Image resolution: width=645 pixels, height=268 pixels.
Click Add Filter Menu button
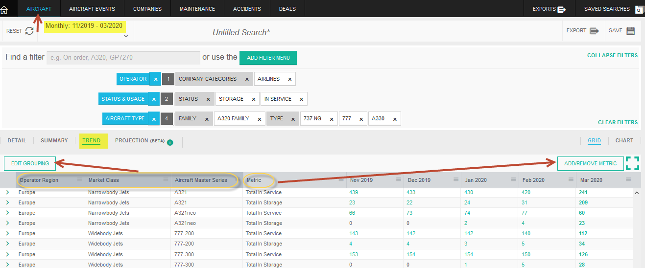click(x=268, y=58)
